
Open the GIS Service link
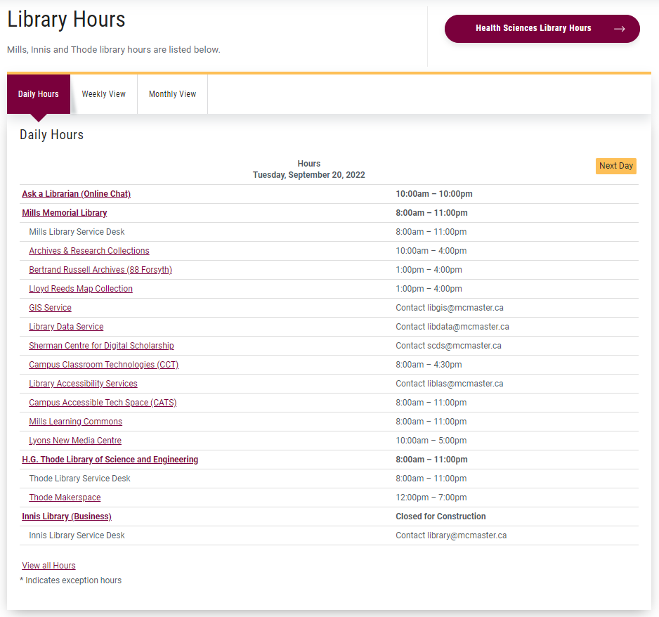click(50, 307)
